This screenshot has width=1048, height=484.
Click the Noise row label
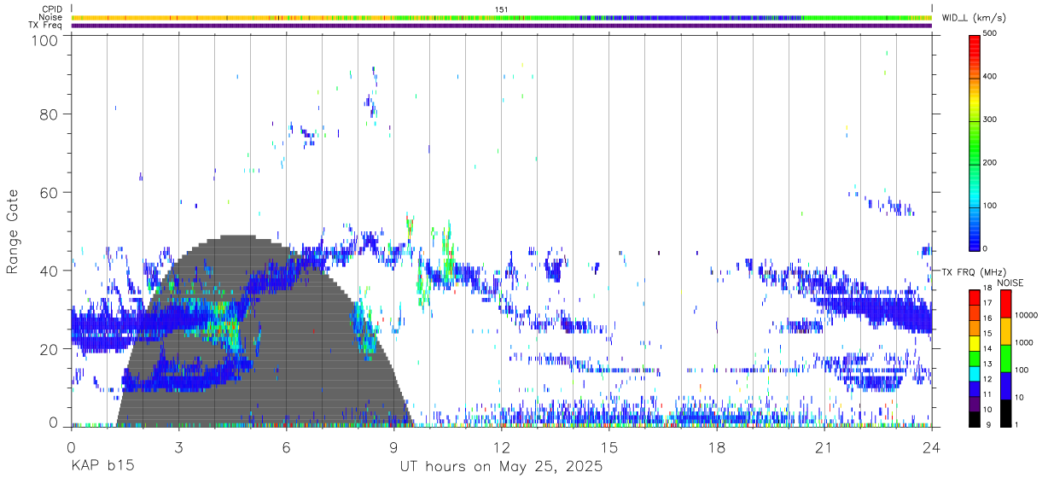coord(49,17)
